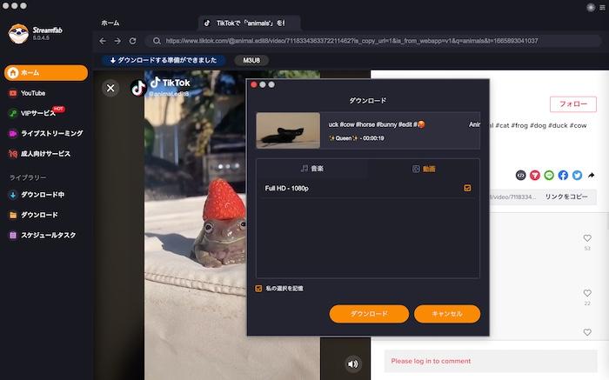
Task: Click the StreamFab sloth logo
Action: tap(18, 33)
